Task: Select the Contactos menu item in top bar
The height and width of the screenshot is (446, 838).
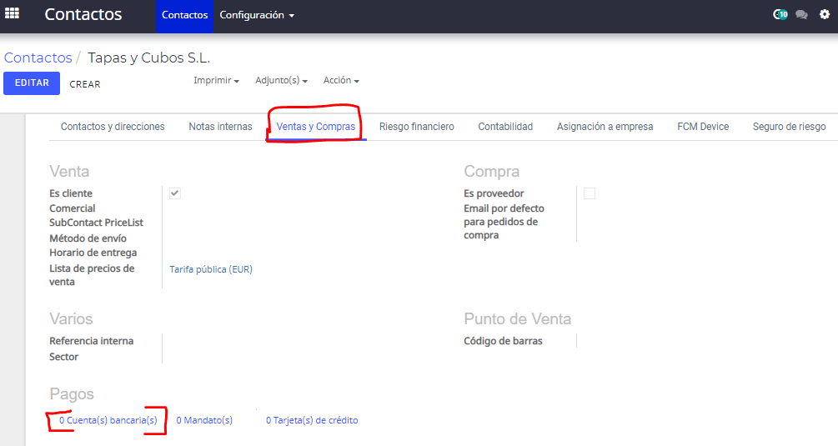Action: (x=185, y=16)
